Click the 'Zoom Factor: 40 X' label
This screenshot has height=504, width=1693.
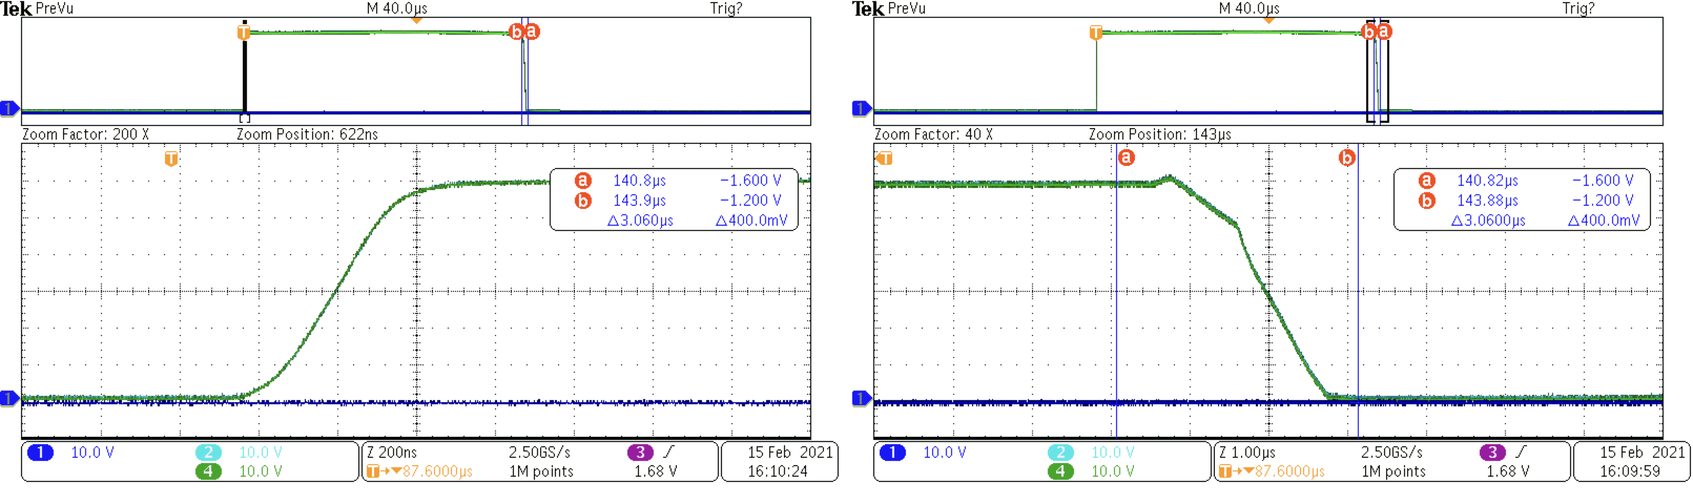[x=934, y=134]
